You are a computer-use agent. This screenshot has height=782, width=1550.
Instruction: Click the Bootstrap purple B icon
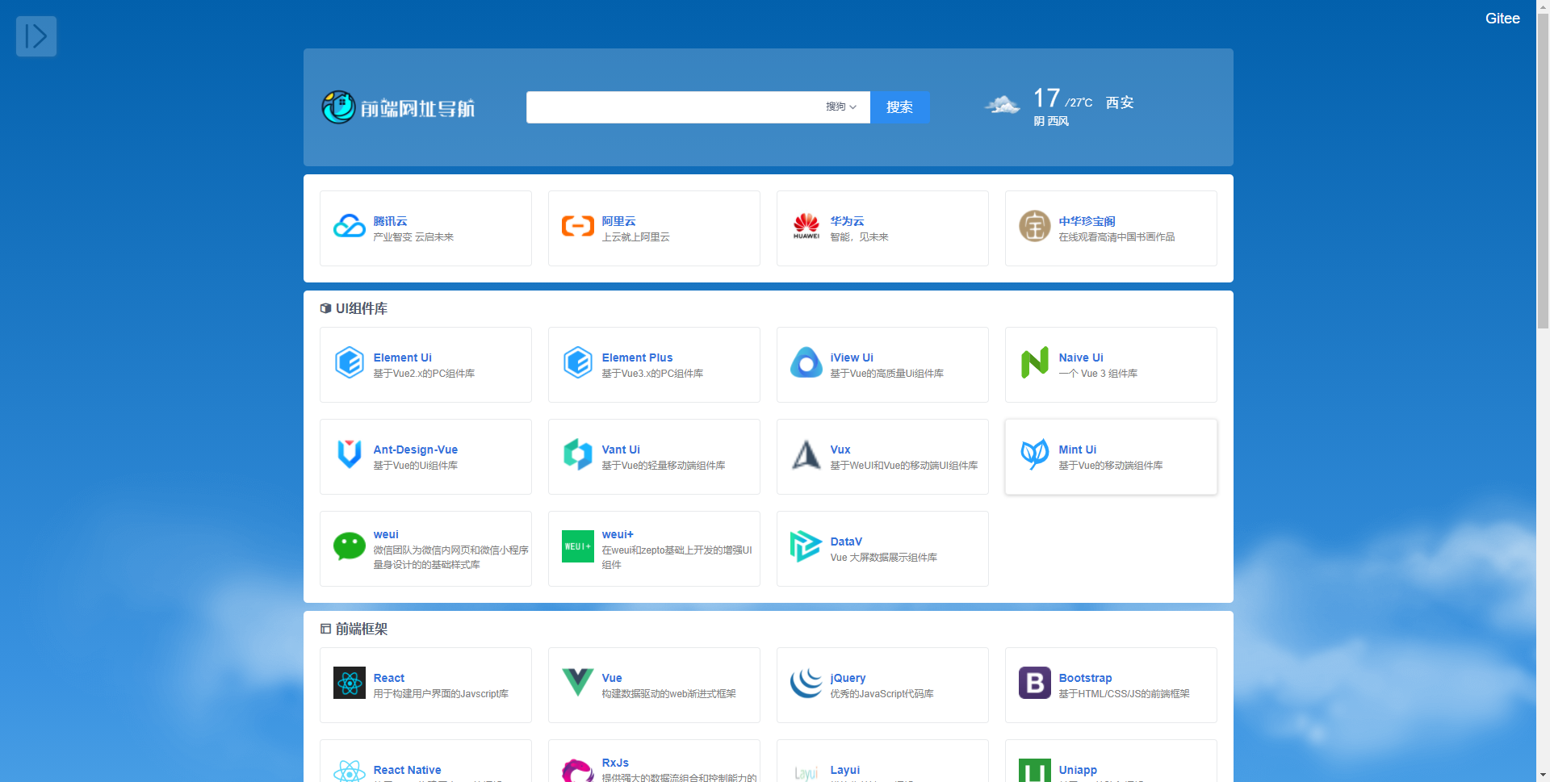[x=1034, y=683]
